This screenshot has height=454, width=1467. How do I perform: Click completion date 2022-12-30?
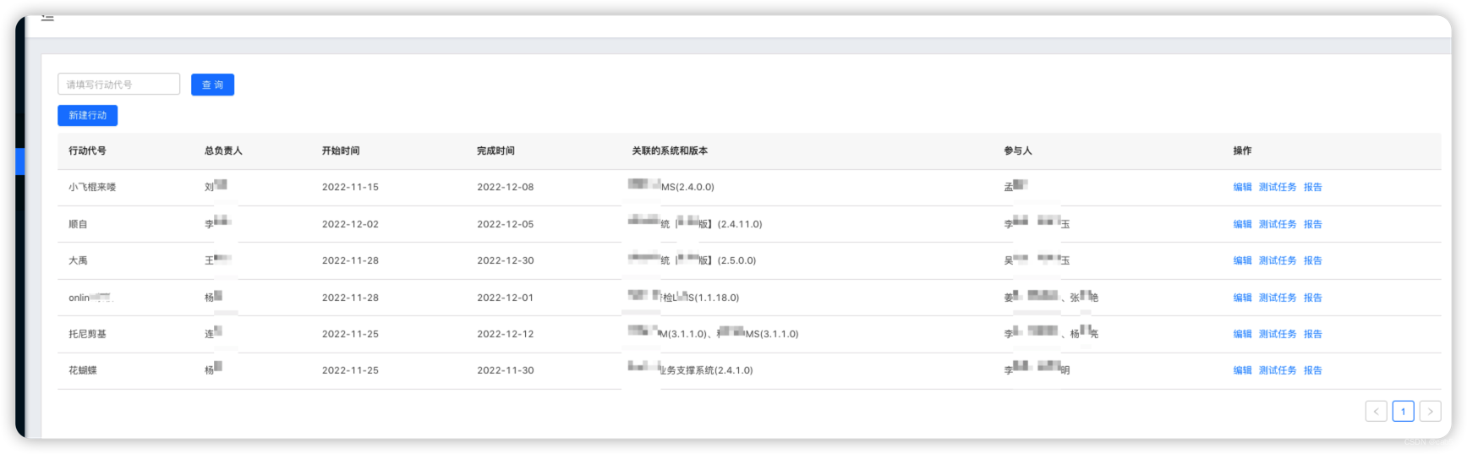[506, 260]
